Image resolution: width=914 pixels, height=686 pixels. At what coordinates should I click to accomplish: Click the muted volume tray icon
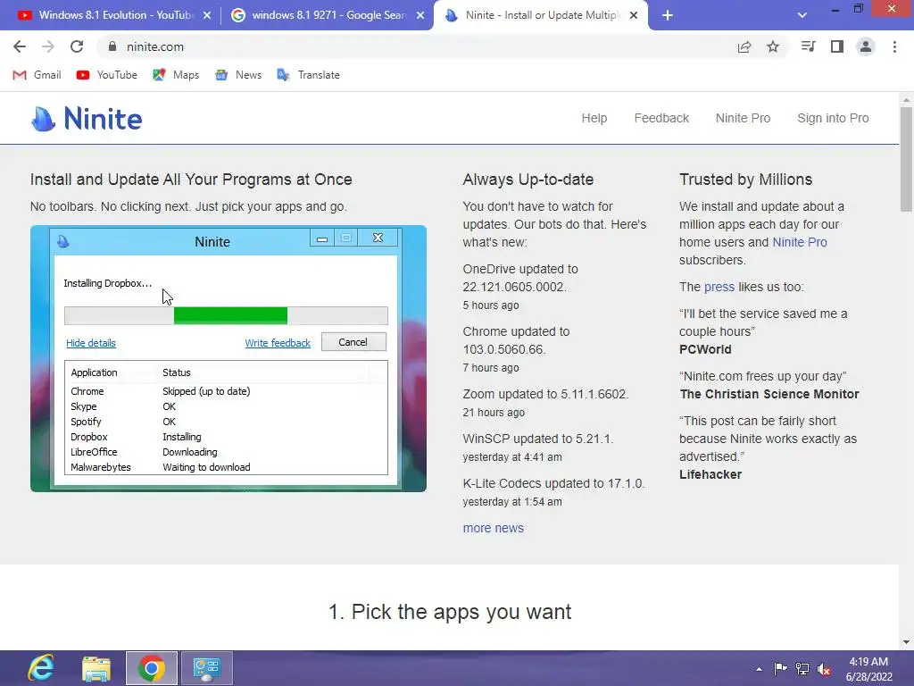tap(824, 668)
